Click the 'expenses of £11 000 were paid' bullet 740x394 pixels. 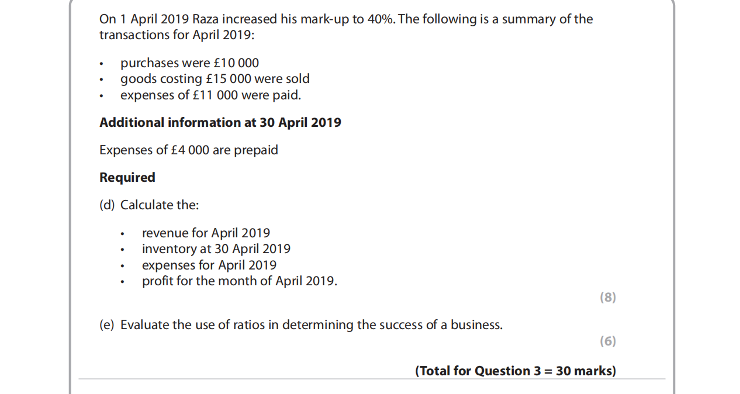click(x=210, y=95)
